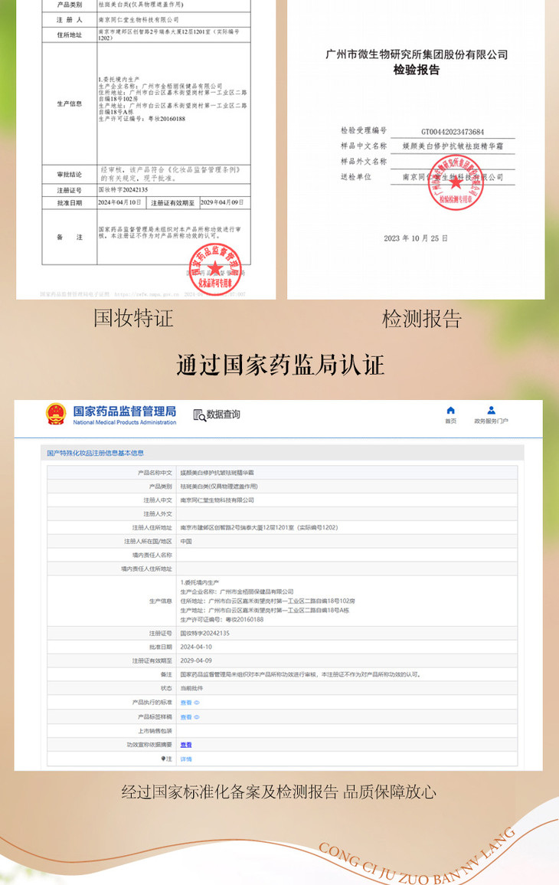Click the 国家药品监督管理局 site title
The image size is (559, 885).
pos(124,411)
